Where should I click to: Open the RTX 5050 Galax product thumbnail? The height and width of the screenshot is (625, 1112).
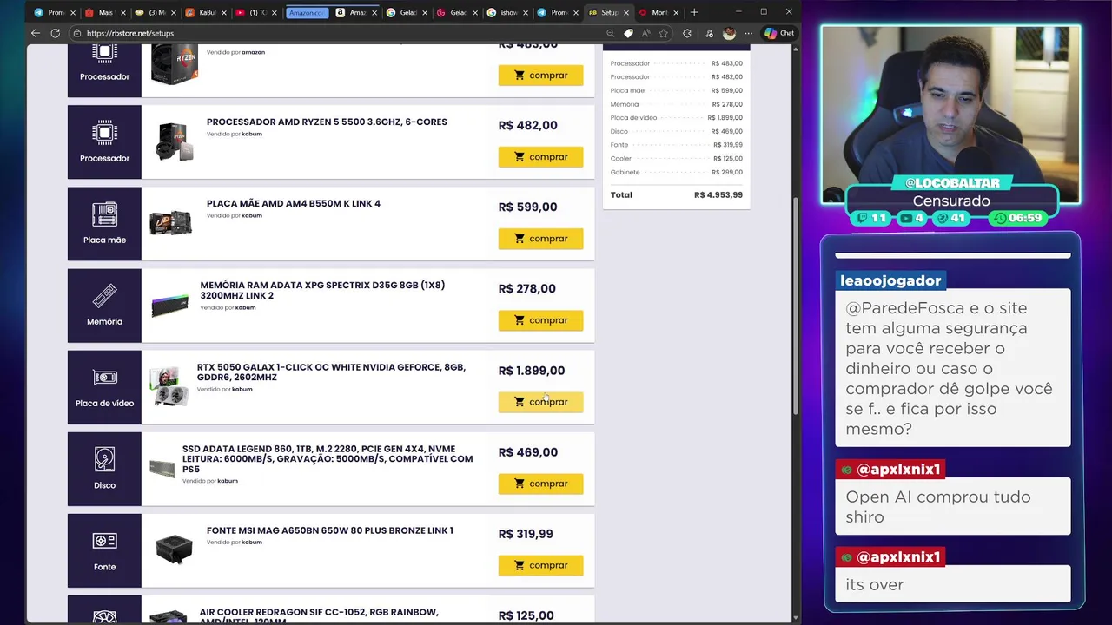168,387
